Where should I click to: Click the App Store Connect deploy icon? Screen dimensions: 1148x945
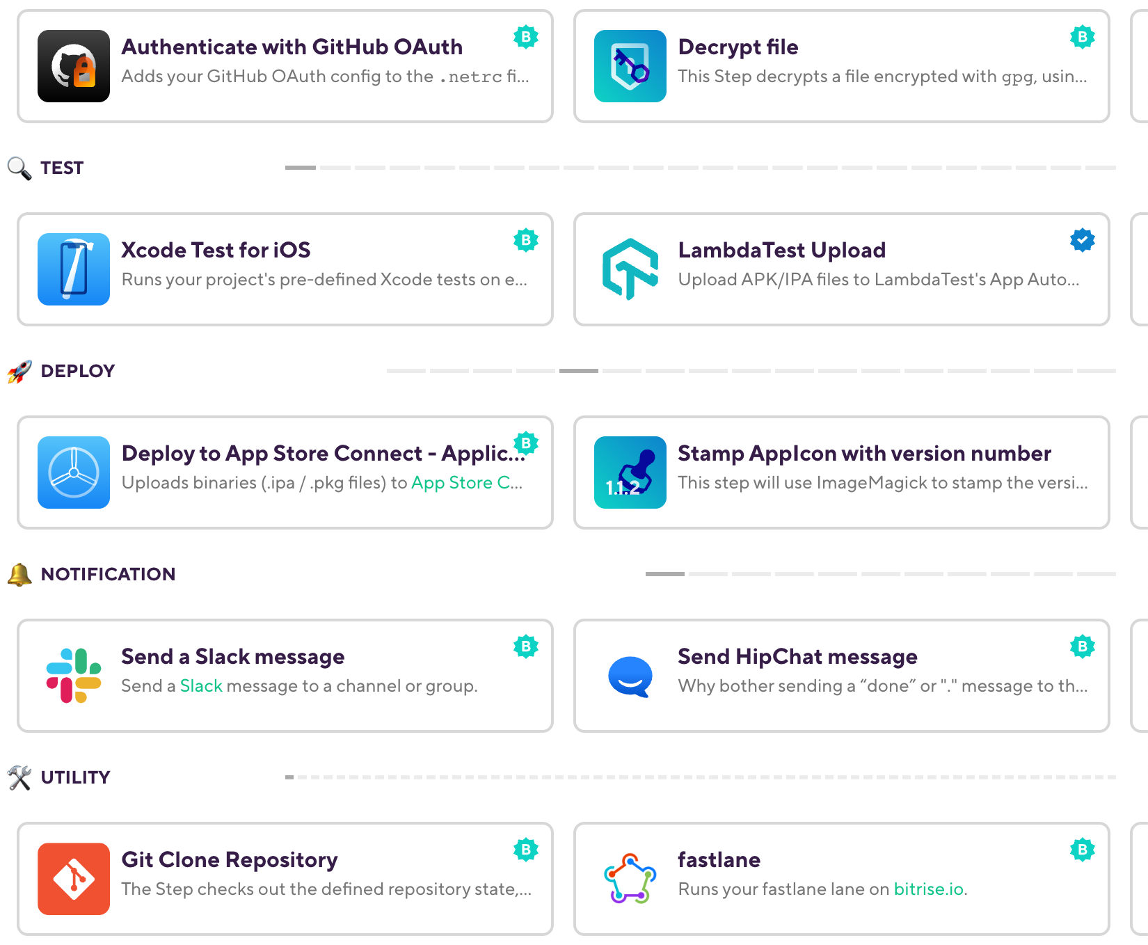[x=74, y=472]
